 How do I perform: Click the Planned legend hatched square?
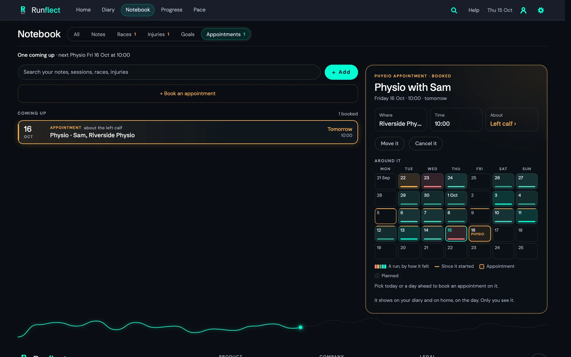click(x=377, y=276)
